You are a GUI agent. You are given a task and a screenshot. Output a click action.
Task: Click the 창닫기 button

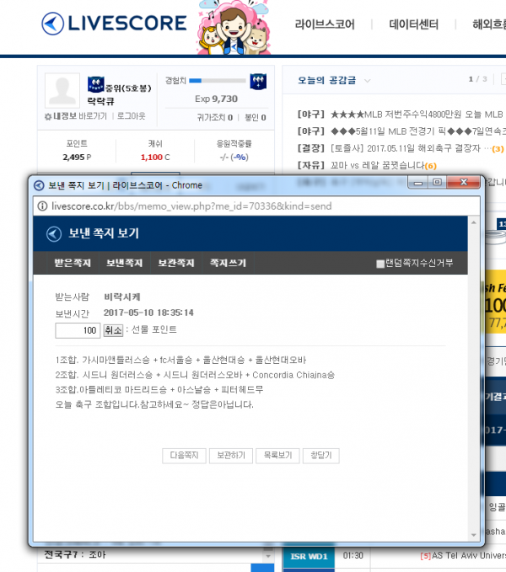321,456
